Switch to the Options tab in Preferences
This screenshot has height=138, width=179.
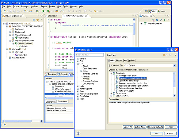coord(131,60)
